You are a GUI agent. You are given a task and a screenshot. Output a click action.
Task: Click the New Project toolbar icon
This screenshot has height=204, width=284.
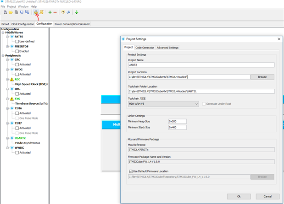point(5,12)
